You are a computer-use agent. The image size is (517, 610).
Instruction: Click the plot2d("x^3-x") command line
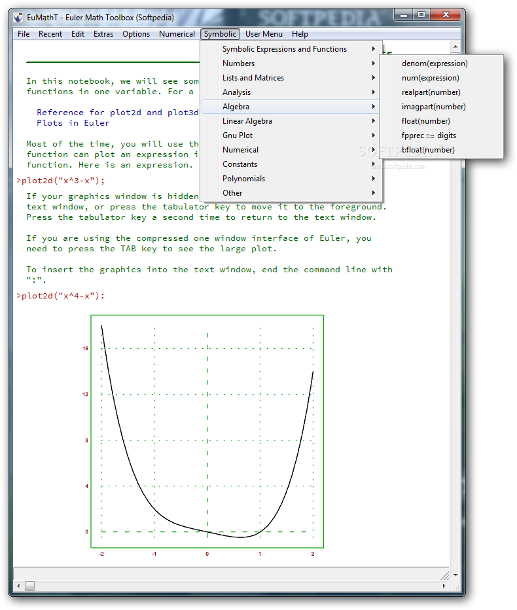tap(61, 181)
